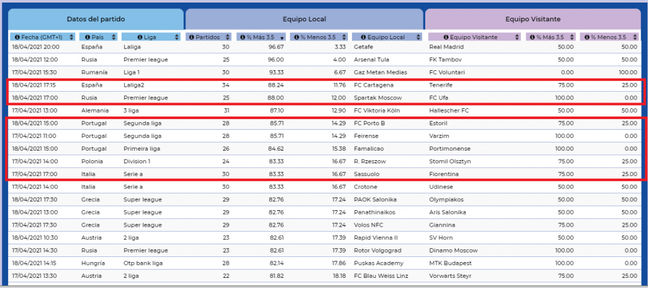The width and height of the screenshot is (648, 288).
Task: Sort using Equipo Visitante column arrows
Action: (518, 37)
